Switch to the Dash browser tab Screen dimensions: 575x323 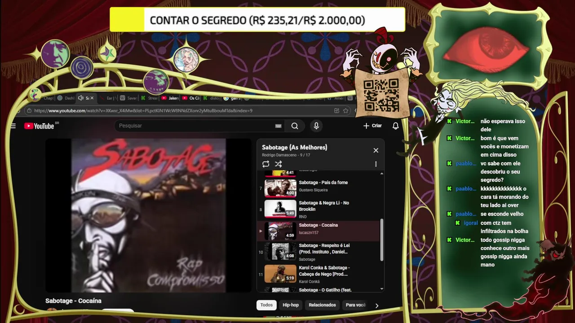66,98
